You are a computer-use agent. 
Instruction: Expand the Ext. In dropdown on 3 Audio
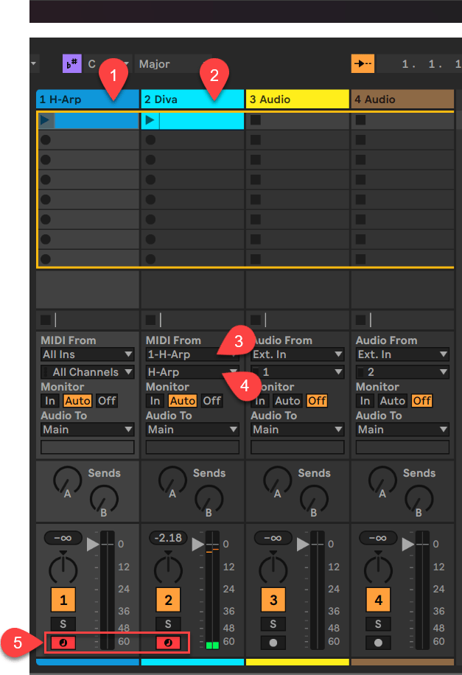point(298,354)
